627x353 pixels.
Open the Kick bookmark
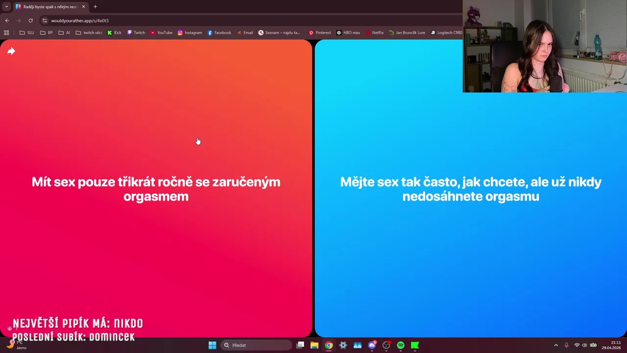[x=114, y=33]
